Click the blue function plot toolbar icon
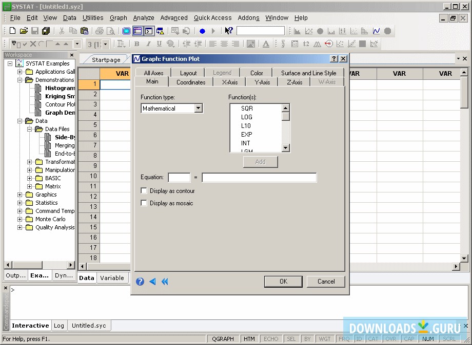This screenshot has width=472, height=345. [376, 31]
